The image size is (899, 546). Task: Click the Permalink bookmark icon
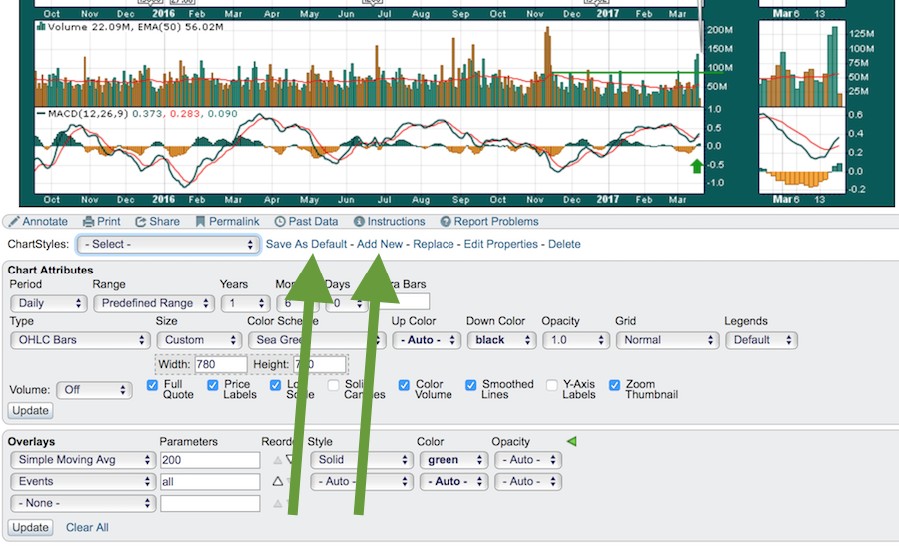[200, 222]
